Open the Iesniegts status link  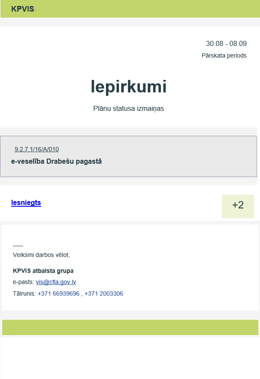(x=26, y=202)
